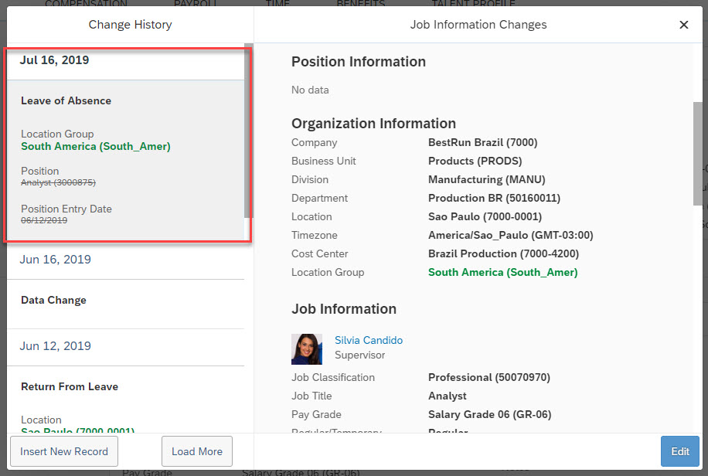The width and height of the screenshot is (708, 476).
Task: Click the Leave of Absence event
Action: click(x=66, y=100)
